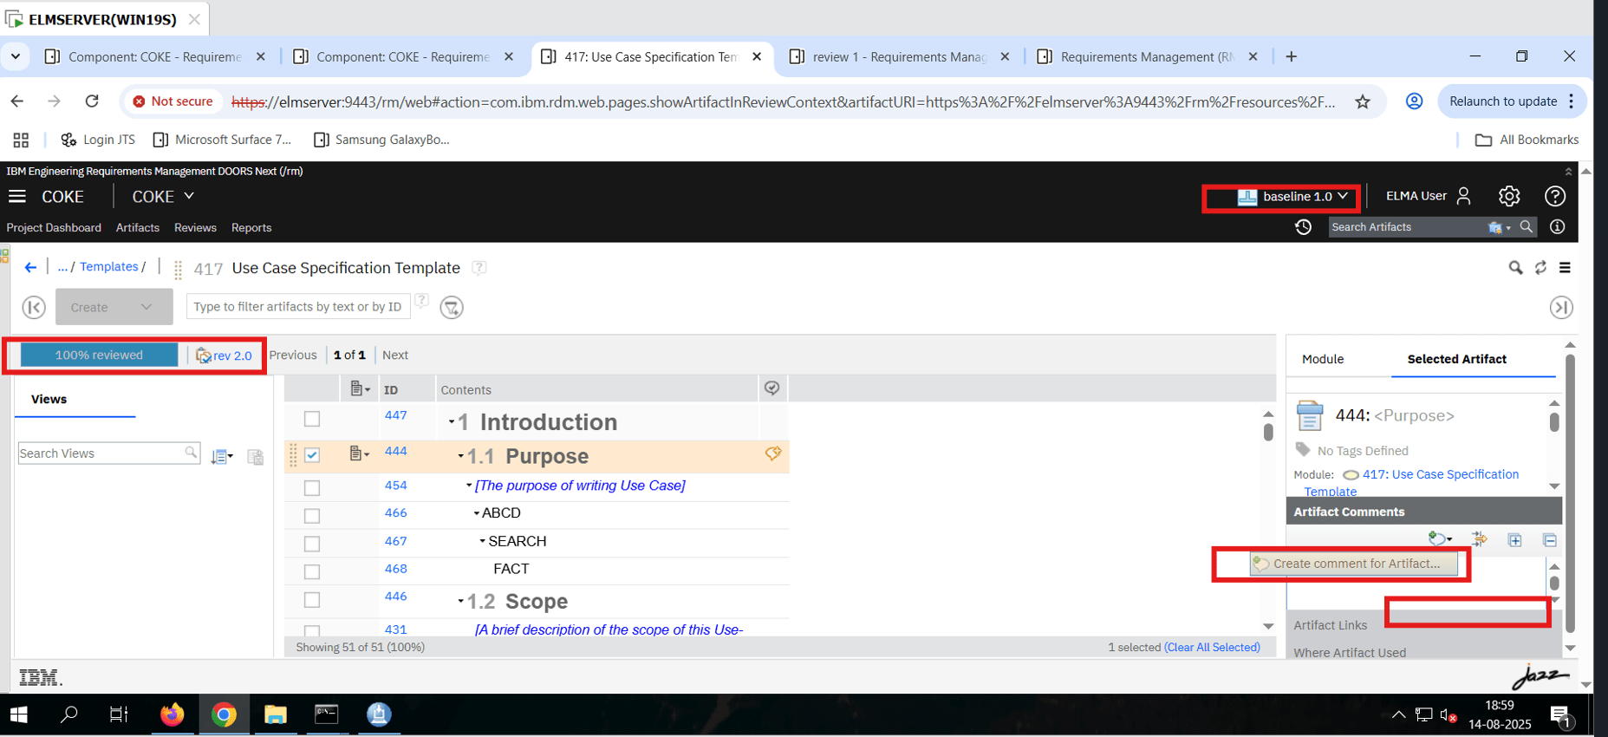This screenshot has height=737, width=1608.
Task: Click into the Search Views field
Action: coord(109,453)
